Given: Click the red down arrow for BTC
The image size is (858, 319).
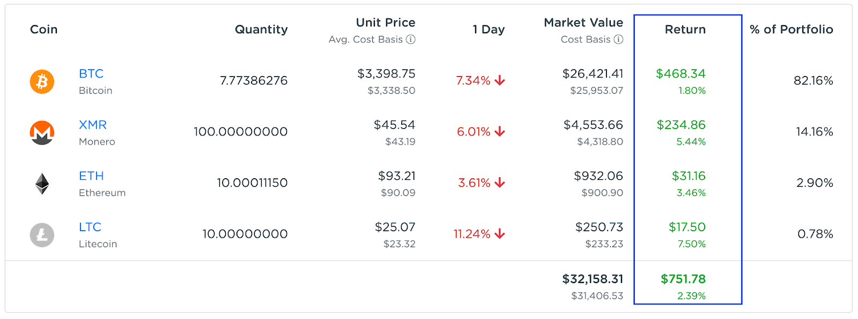Looking at the screenshot, I should coord(500,80).
